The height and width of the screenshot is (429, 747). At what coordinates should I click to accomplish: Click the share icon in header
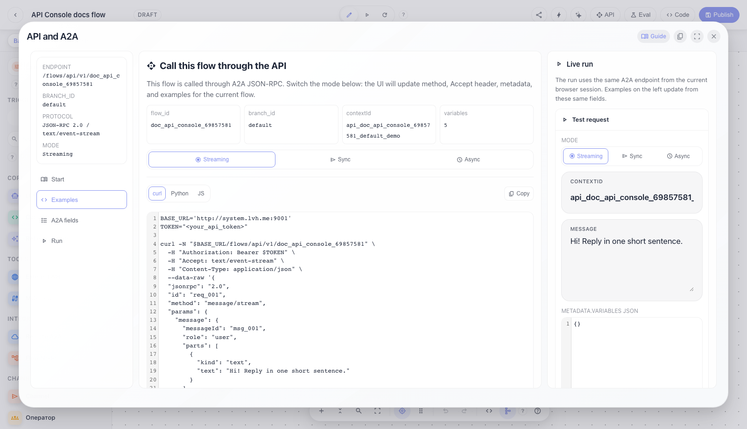click(539, 15)
